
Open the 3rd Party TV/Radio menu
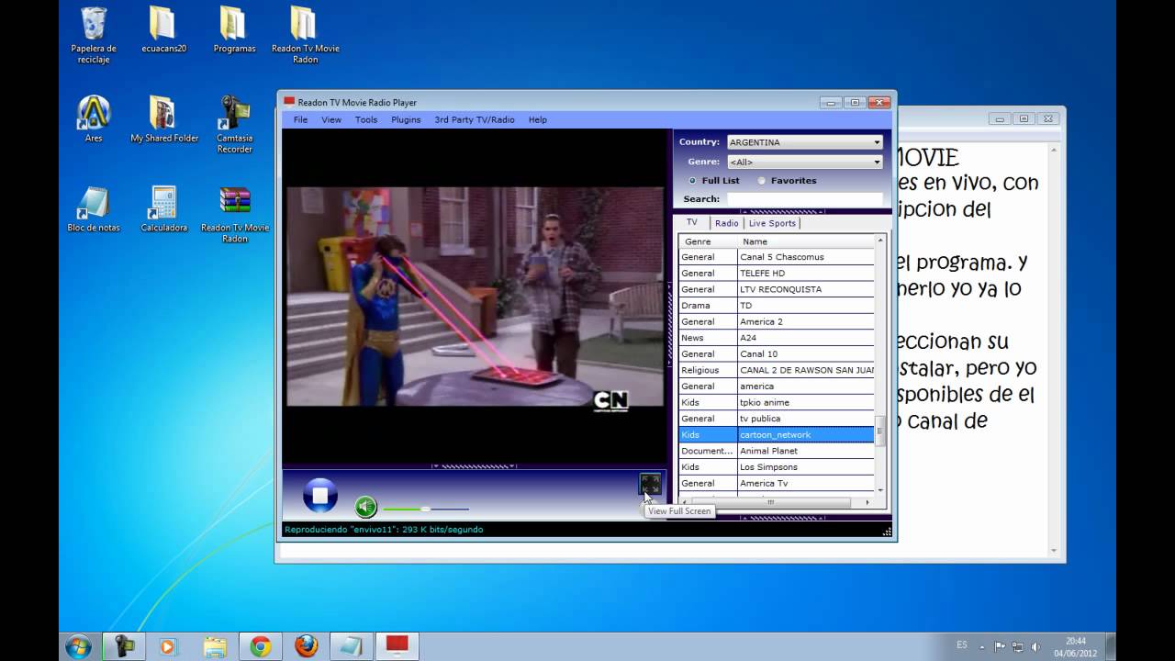coord(475,119)
